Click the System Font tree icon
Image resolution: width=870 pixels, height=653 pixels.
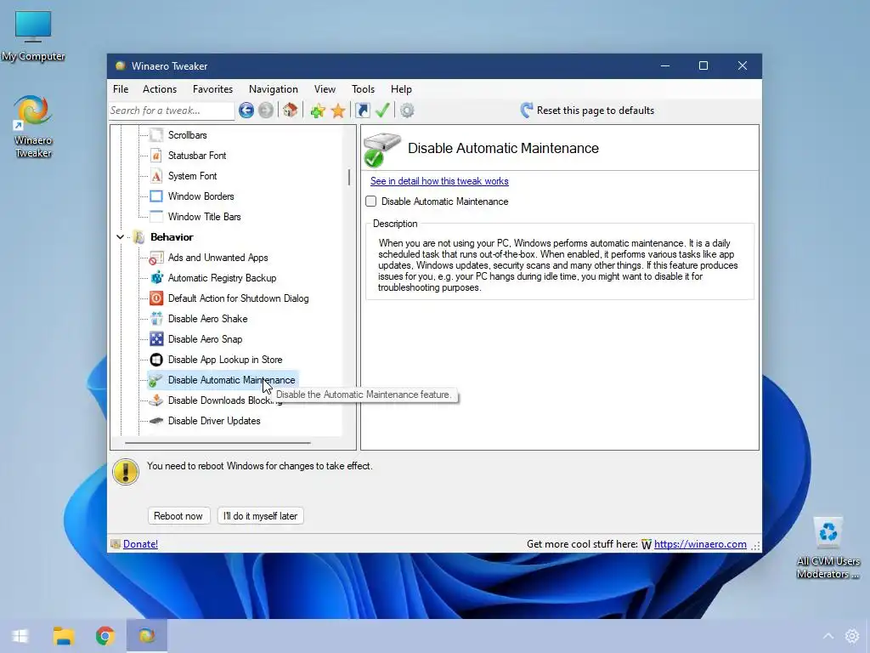[156, 176]
